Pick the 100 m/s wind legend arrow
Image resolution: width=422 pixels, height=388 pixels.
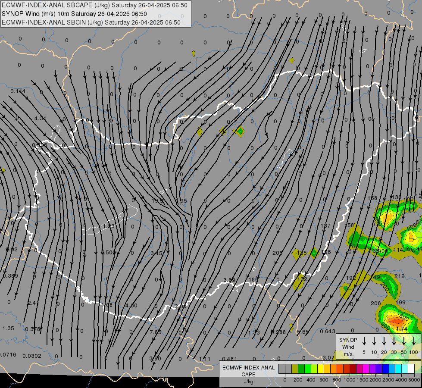coord(414,341)
